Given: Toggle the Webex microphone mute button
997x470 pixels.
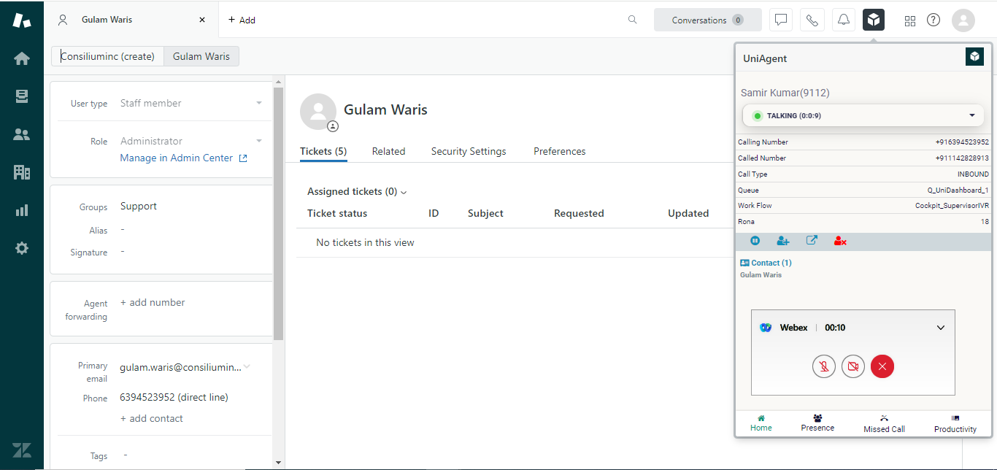Looking at the screenshot, I should pos(823,366).
